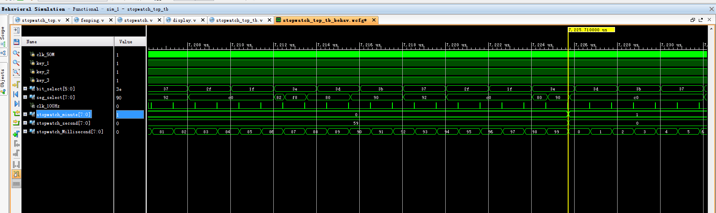Click the gray icon at the toolbar bottom
The width and height of the screenshot is (716, 213).
pyautogui.click(x=16, y=184)
